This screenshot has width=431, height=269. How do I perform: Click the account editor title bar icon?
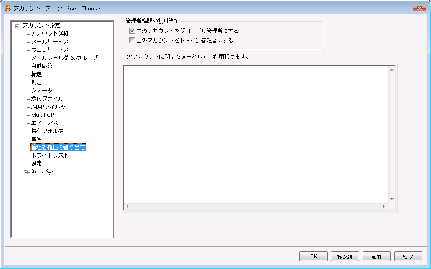point(8,8)
